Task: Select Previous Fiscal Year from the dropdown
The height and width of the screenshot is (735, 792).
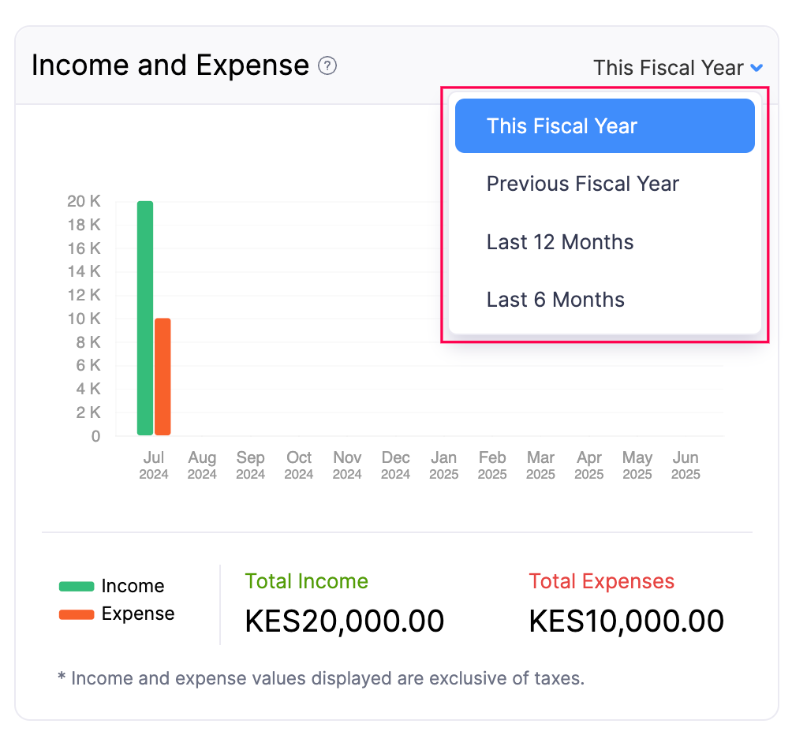Action: coord(582,184)
